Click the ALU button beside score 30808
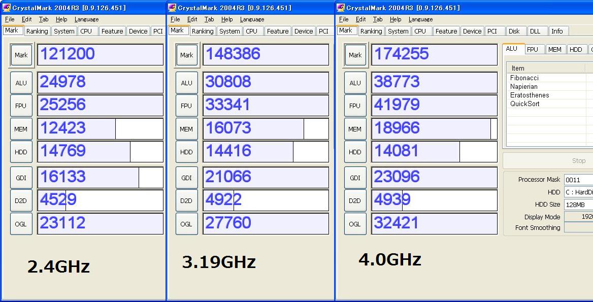Viewport: 593px width, 302px height. [186, 83]
